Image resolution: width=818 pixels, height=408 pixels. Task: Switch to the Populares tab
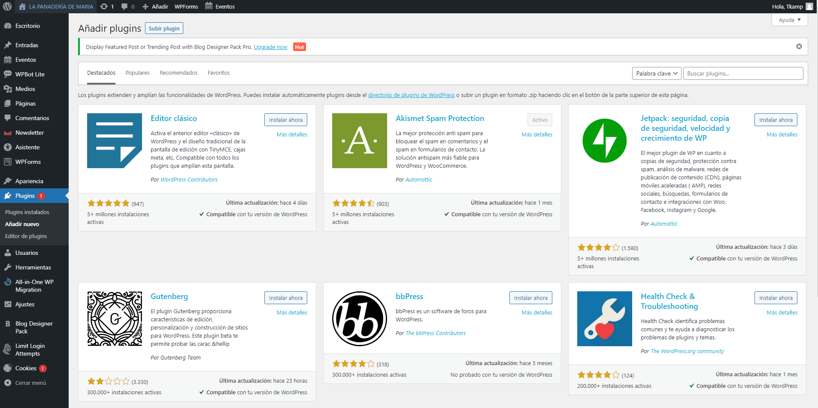pos(137,73)
